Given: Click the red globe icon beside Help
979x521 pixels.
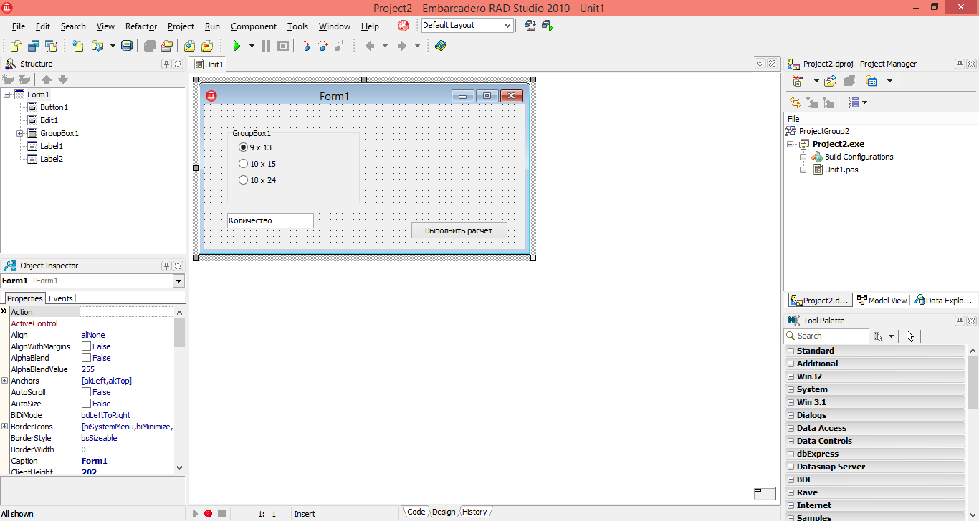Looking at the screenshot, I should 403,26.
